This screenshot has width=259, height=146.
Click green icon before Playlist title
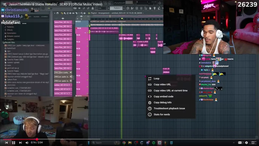(x=89, y=13)
